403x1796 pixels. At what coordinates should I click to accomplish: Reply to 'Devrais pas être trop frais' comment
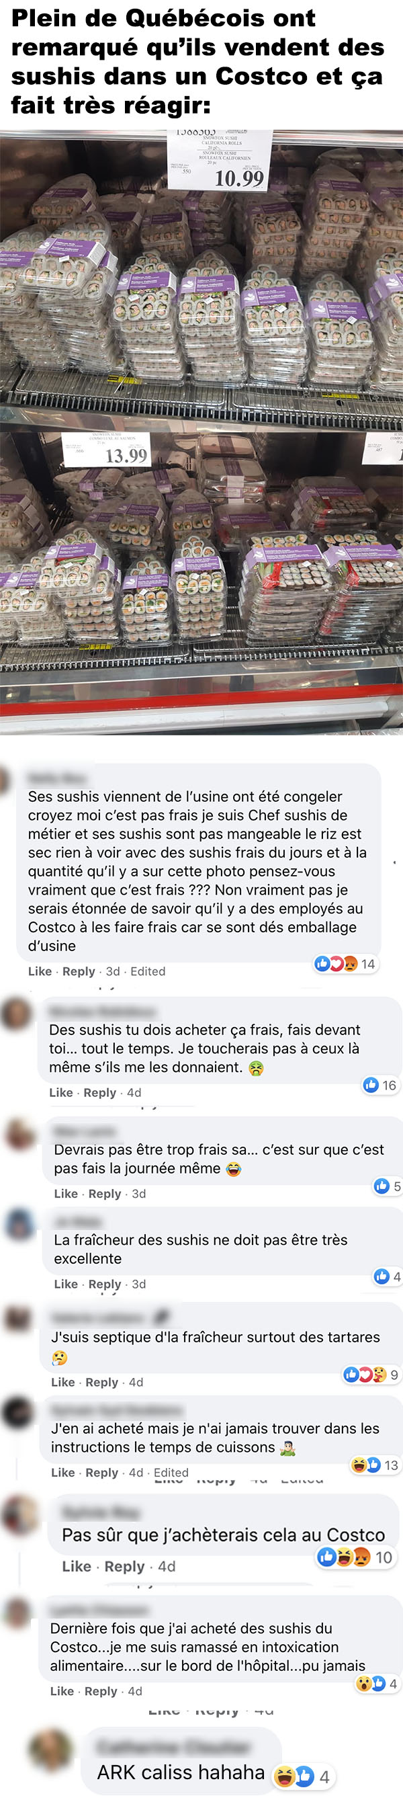tap(105, 1194)
